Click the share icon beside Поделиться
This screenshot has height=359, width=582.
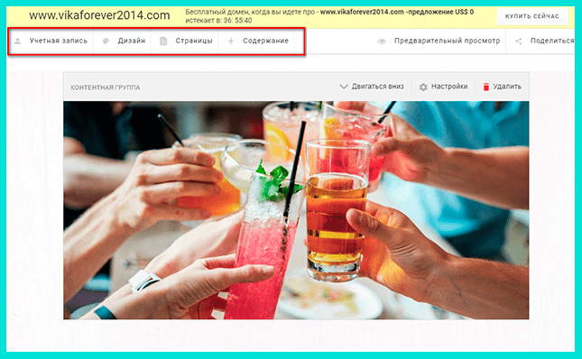coord(519,41)
